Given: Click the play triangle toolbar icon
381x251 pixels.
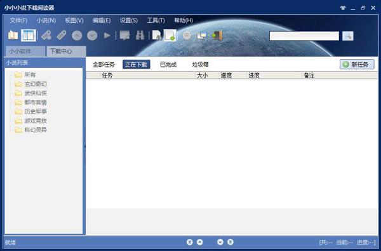Looking at the screenshot, I should (x=107, y=36).
